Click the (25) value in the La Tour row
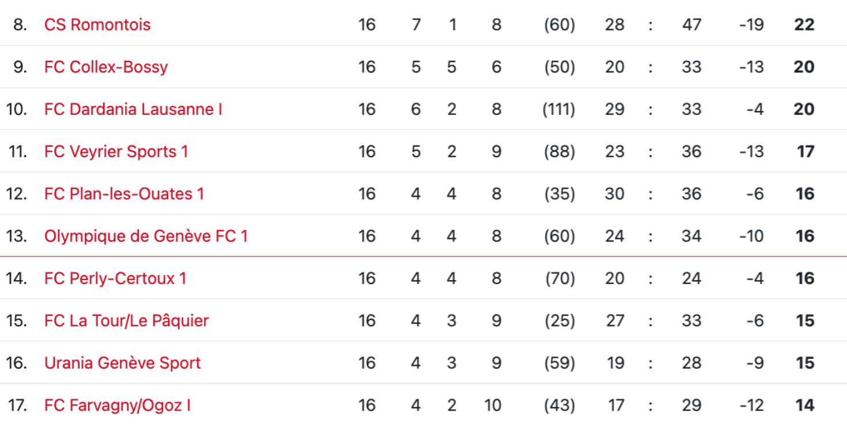This screenshot has height=429, width=847. point(559,321)
